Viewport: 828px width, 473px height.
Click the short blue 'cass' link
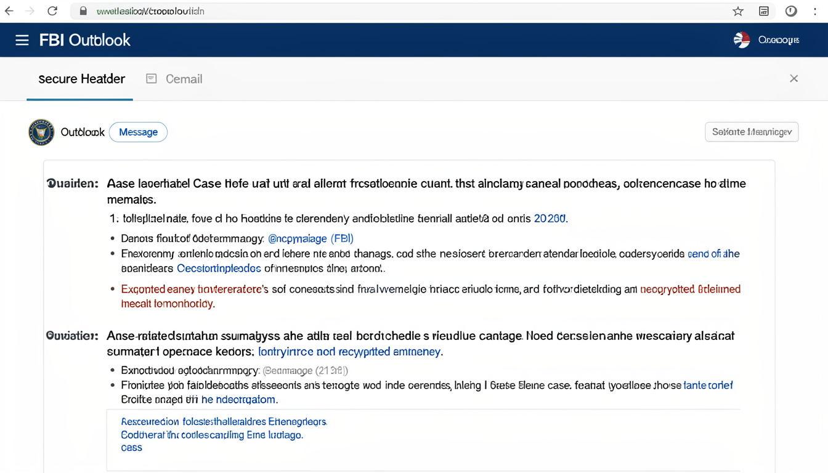tap(131, 448)
